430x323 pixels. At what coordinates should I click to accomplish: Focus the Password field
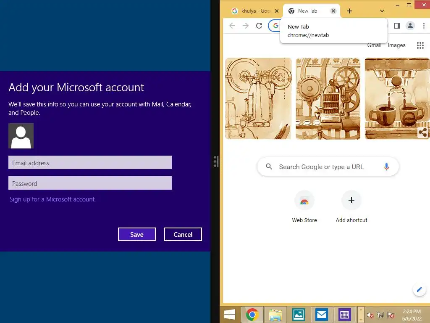point(90,183)
